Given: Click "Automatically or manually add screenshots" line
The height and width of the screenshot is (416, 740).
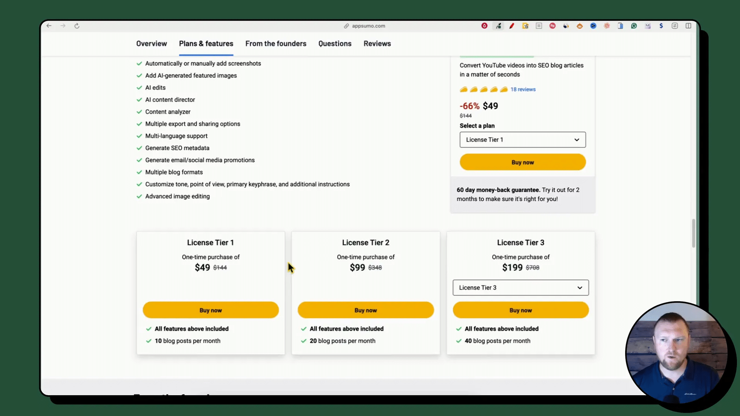Looking at the screenshot, I should (x=203, y=64).
